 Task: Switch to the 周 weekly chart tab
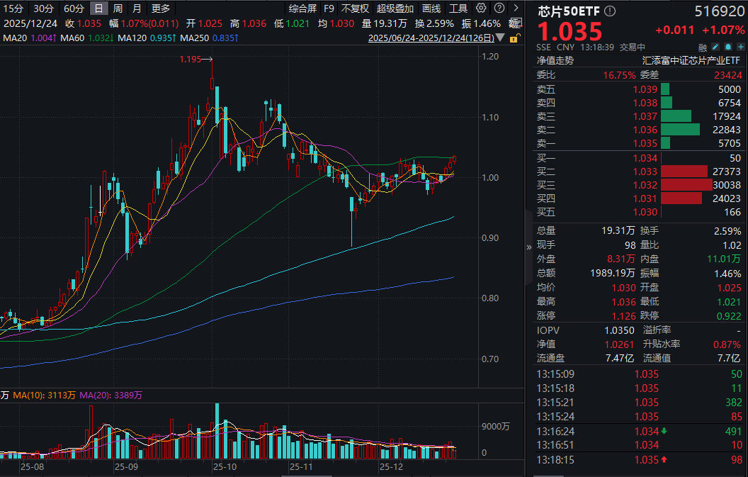click(x=117, y=9)
